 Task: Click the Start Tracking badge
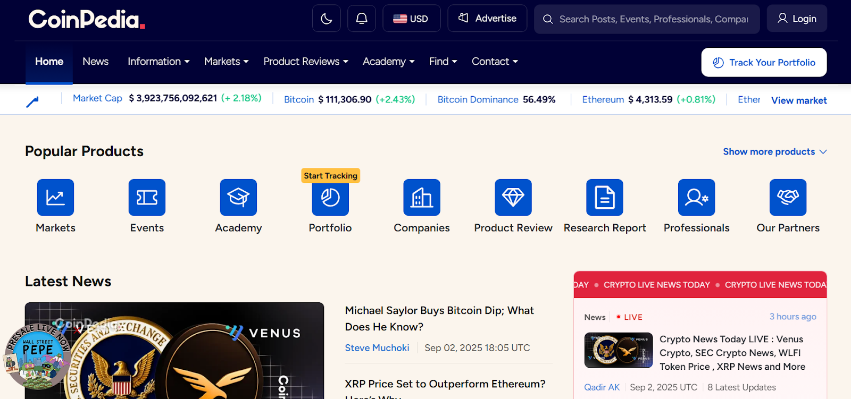click(x=330, y=176)
